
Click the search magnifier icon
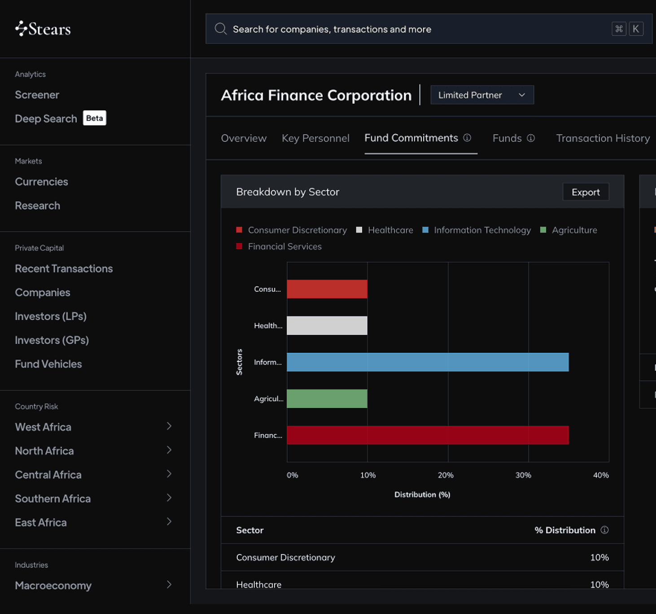(220, 29)
